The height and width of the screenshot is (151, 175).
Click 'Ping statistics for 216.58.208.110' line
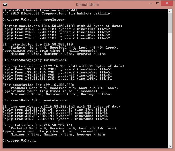pos(39,44)
